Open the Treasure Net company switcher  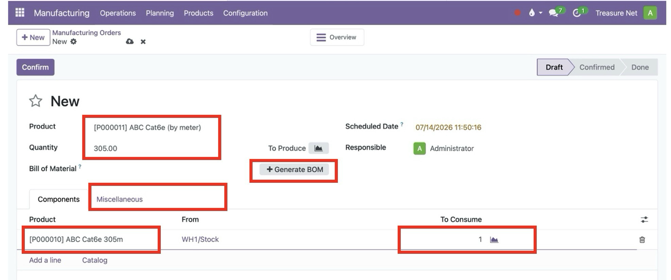coord(616,13)
